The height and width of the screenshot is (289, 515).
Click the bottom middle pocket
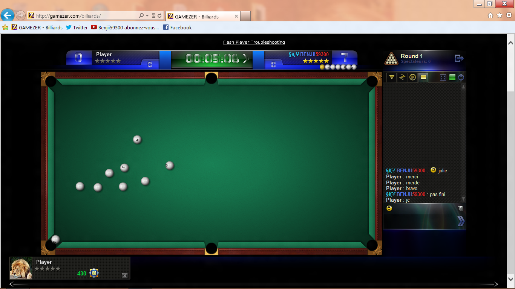coord(212,248)
